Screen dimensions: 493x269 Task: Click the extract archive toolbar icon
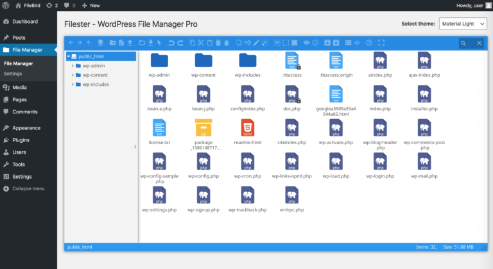tap(327, 43)
